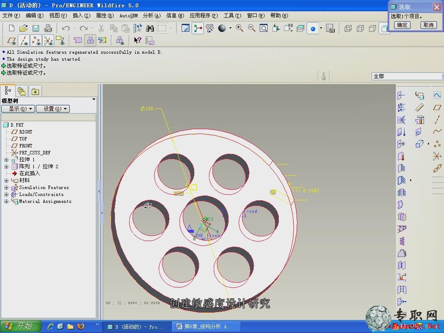Click 取消 in the 选取 dialog
444x333 pixels.
coord(428,25)
